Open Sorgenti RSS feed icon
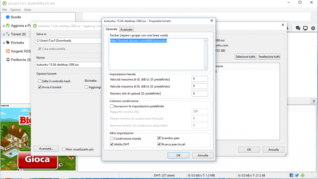 pyautogui.click(x=8, y=51)
